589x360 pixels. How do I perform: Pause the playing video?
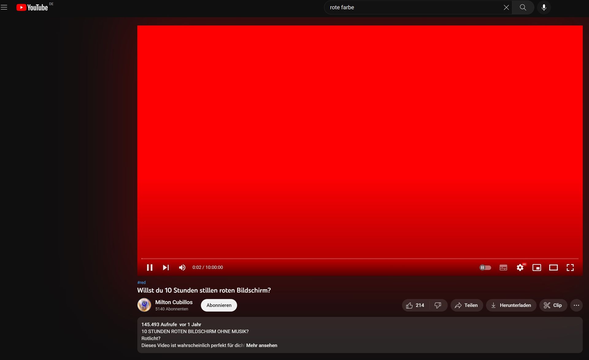tap(150, 267)
